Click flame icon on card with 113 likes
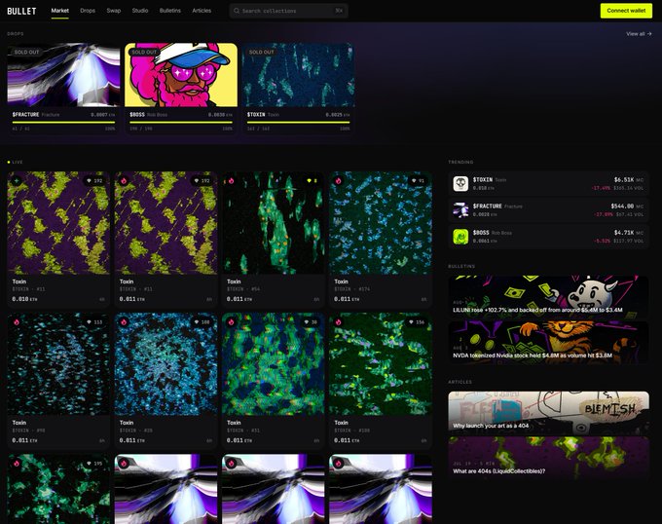This screenshot has width=662, height=524. tap(17, 322)
